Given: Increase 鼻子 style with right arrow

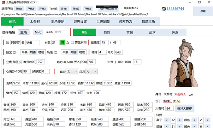Looking at the screenshot, I should tap(179, 120).
